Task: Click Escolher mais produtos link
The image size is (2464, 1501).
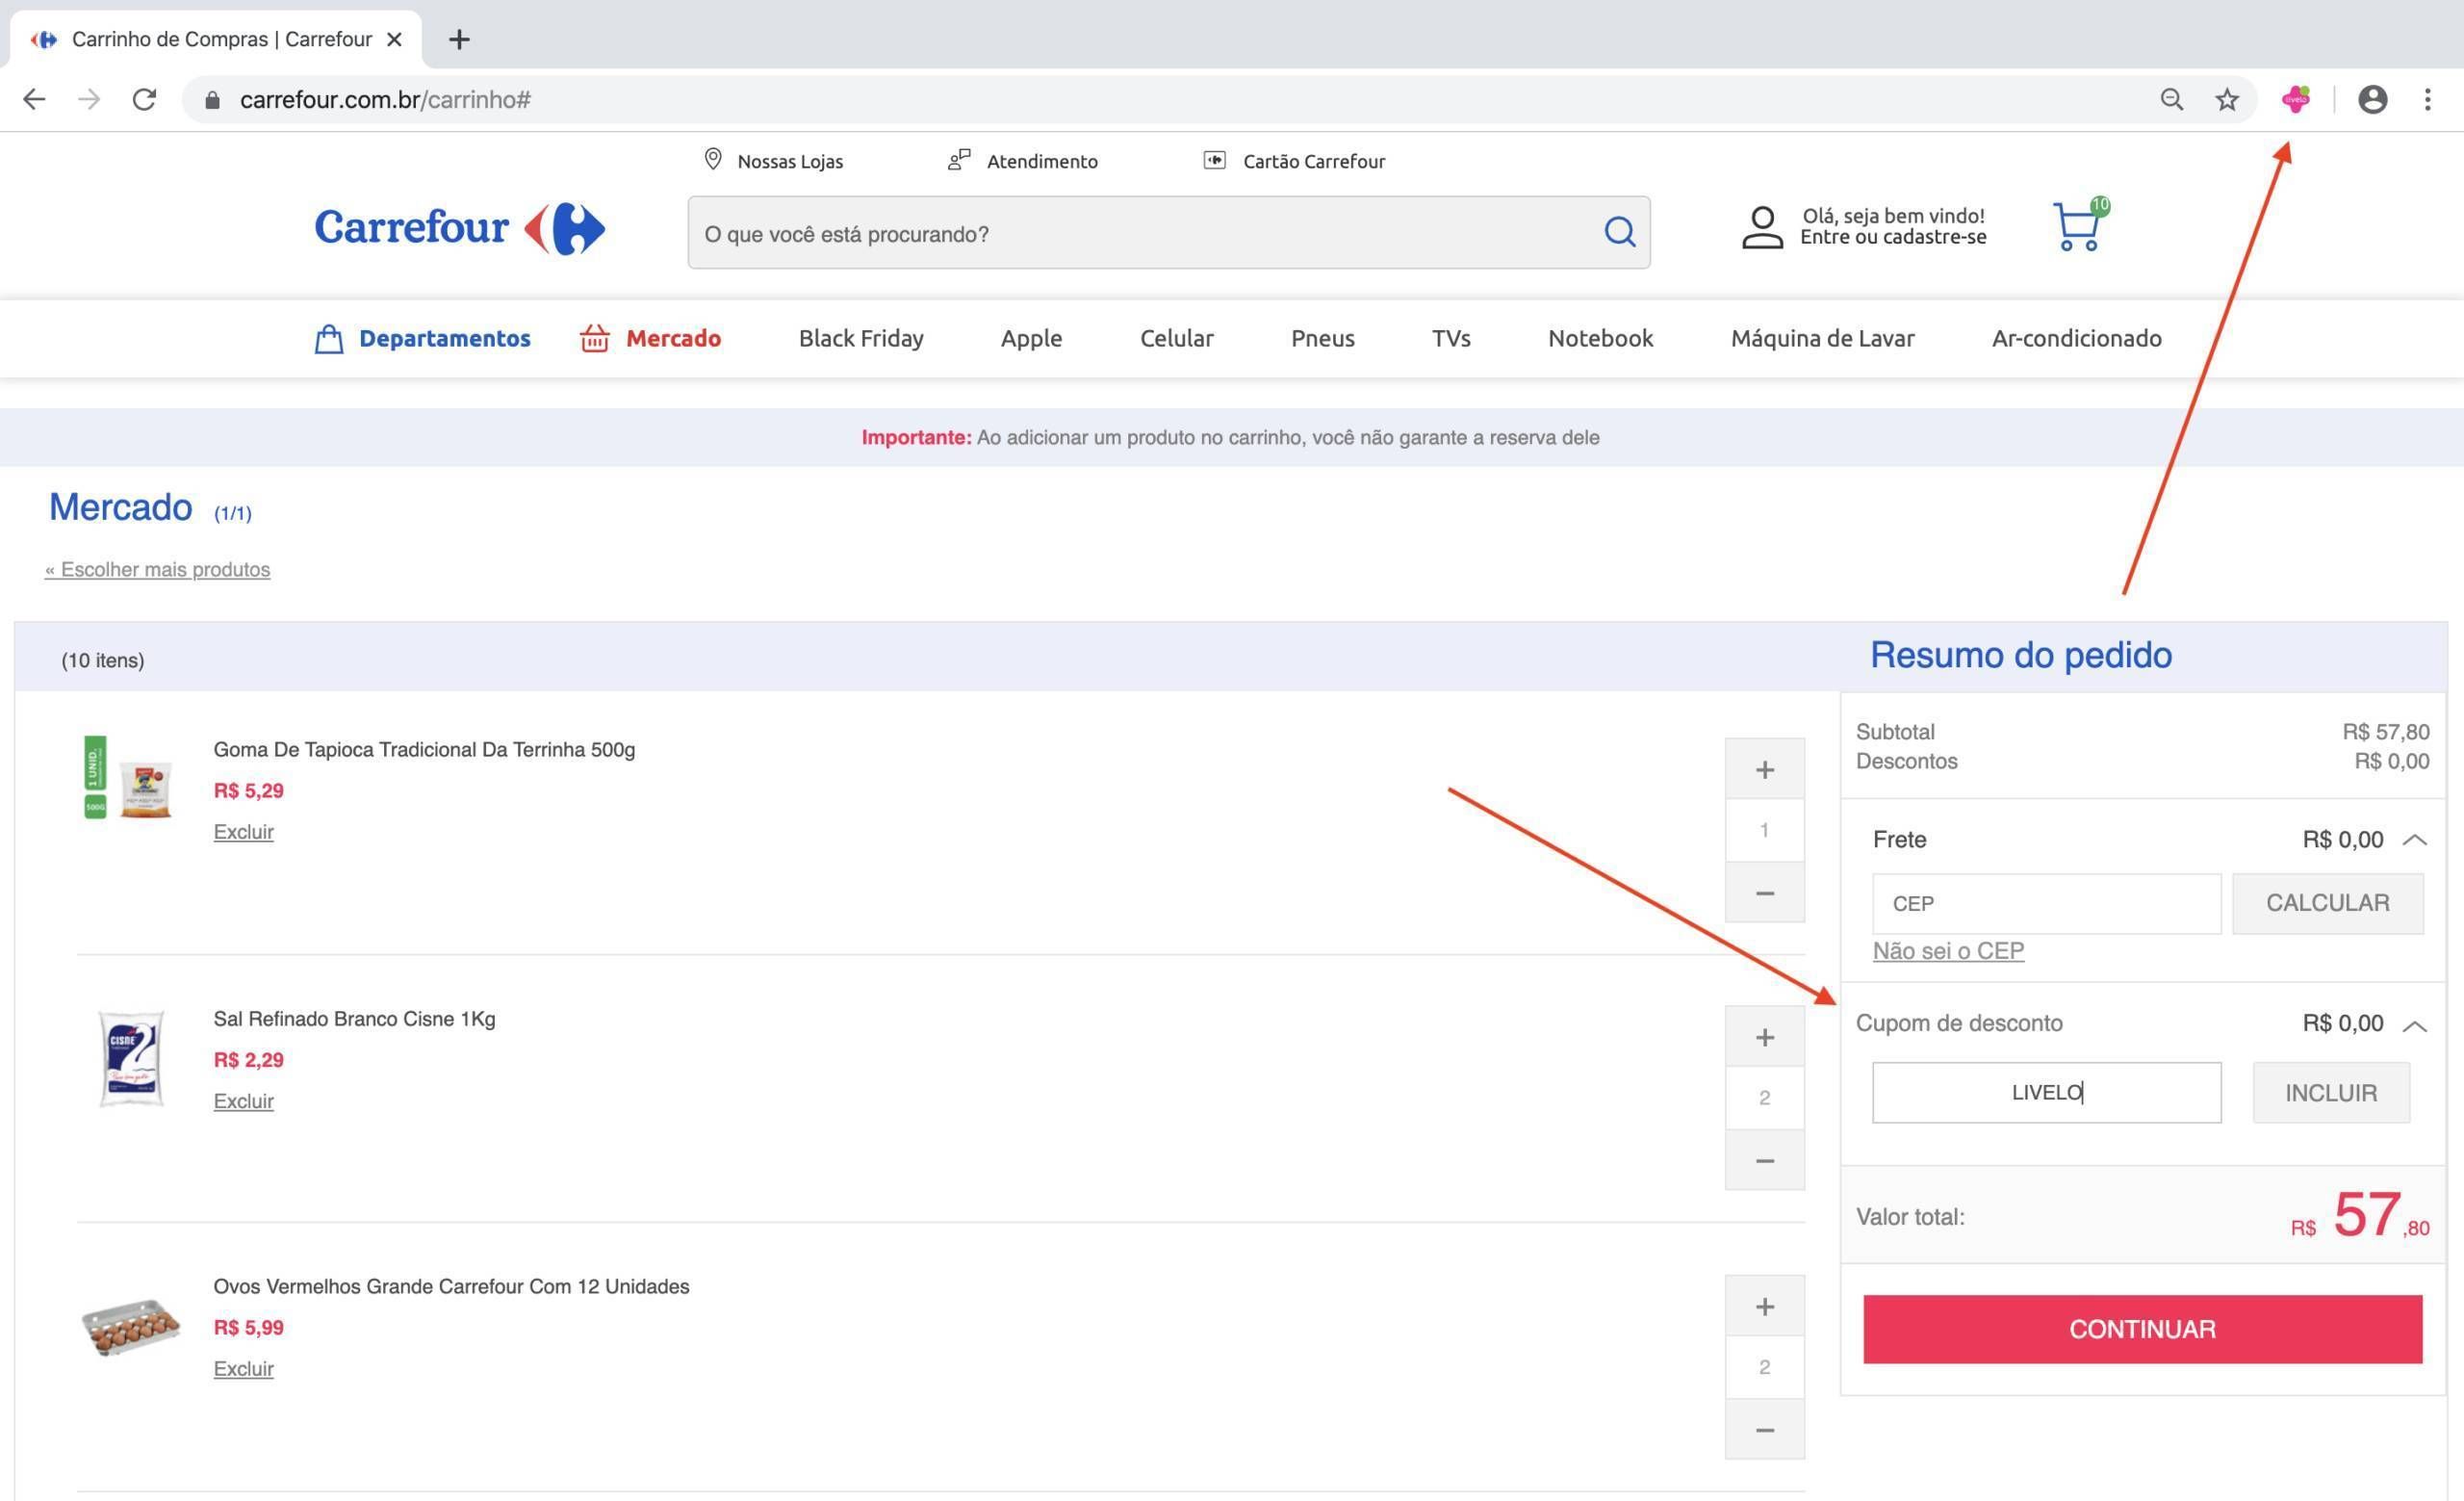Action: pos(157,569)
